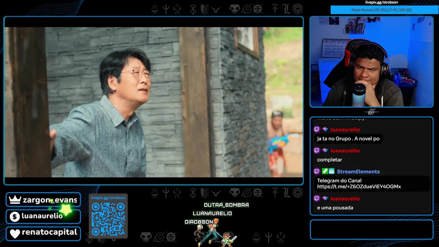Click the 'OIROBSON' name label above the sprites
The image size is (439, 247).
coord(199,222)
